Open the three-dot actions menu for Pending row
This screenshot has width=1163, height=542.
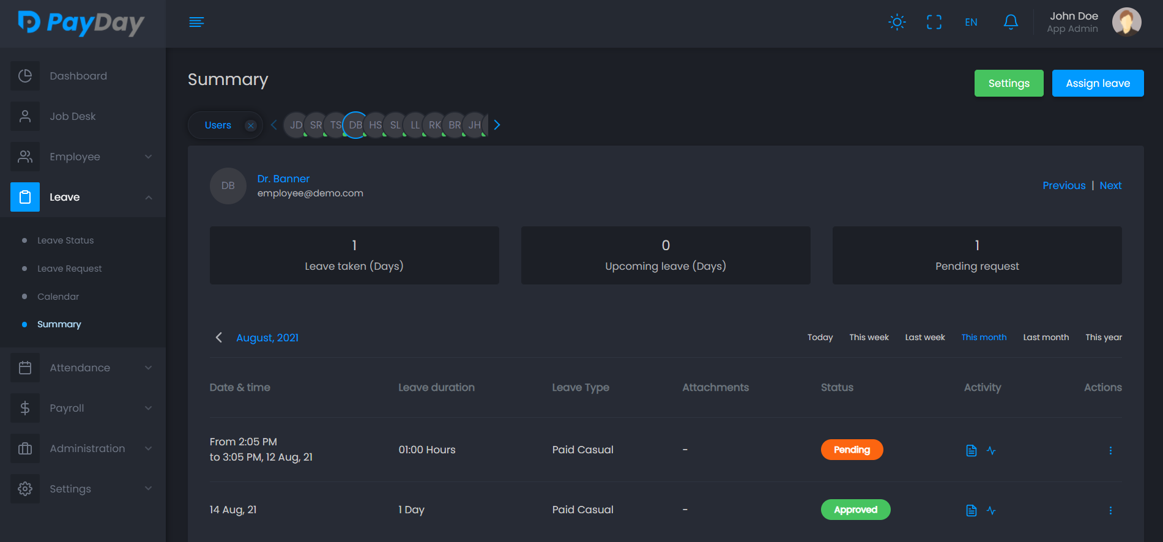tap(1110, 451)
